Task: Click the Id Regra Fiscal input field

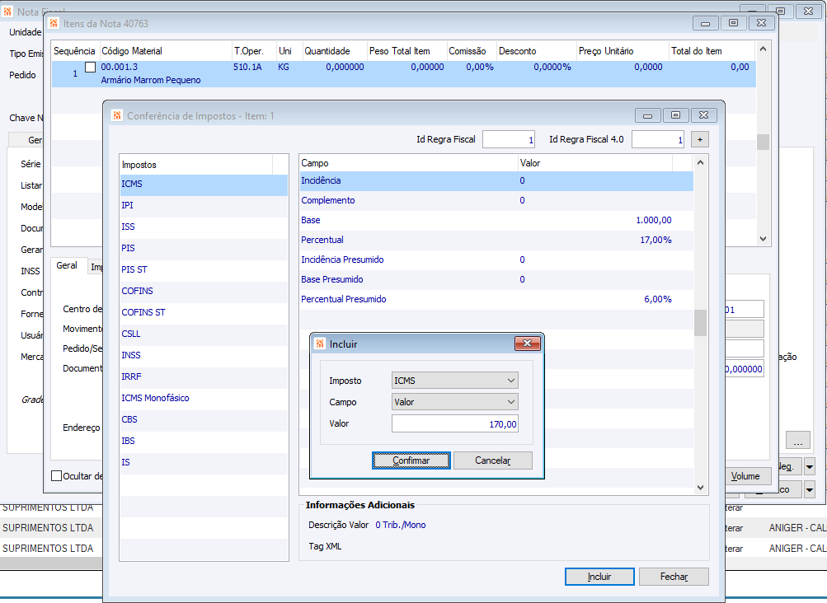Action: pos(509,140)
